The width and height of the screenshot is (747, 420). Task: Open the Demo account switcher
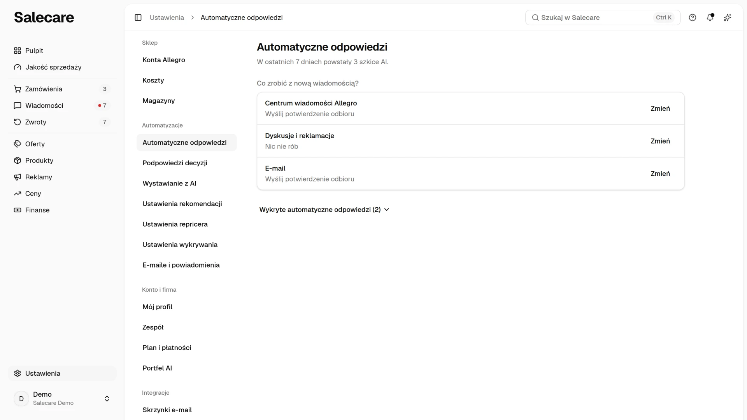(62, 399)
